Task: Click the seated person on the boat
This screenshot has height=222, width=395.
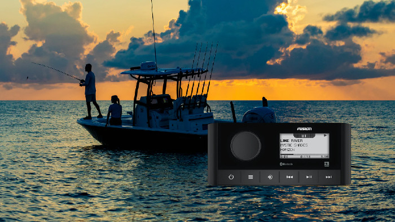Action: (115, 110)
